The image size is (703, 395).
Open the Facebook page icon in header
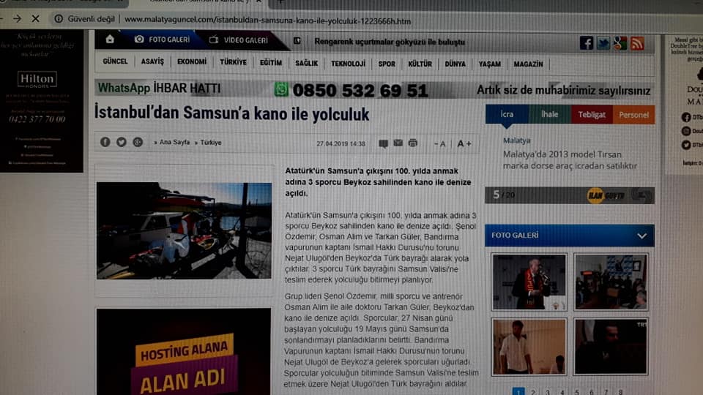click(586, 43)
